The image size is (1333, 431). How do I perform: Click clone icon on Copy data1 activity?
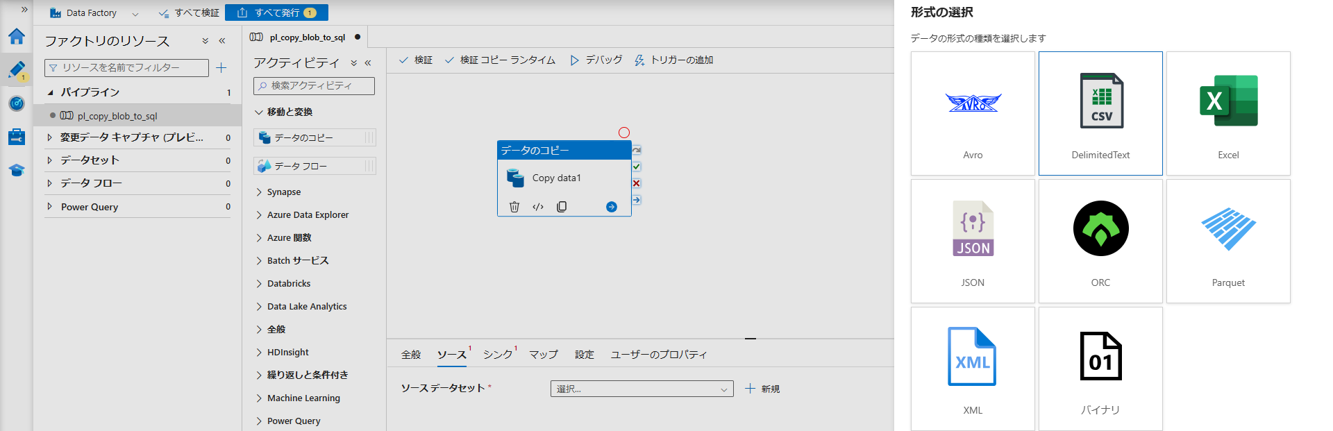(x=562, y=207)
